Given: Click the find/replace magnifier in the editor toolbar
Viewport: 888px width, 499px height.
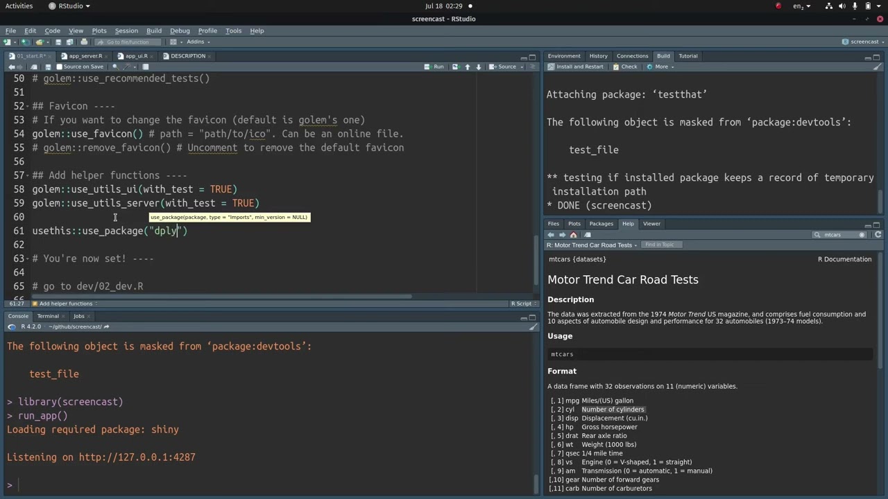Looking at the screenshot, I should [x=115, y=67].
